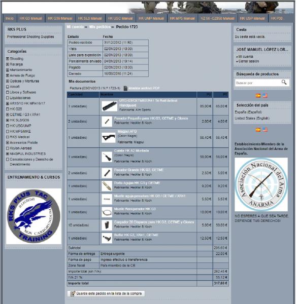Open the HK USC/UMP category
Image resolution: width=297 pixels, height=304 pixels.
pyautogui.click(x=20, y=126)
